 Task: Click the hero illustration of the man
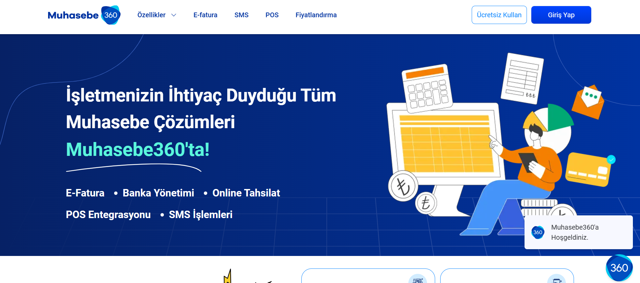click(x=501, y=144)
